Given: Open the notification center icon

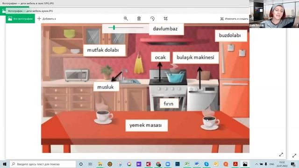Looking at the screenshot, I should pos(293,164).
